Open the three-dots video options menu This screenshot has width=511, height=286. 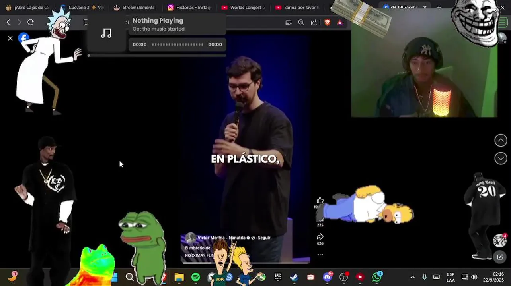pyautogui.click(x=320, y=255)
